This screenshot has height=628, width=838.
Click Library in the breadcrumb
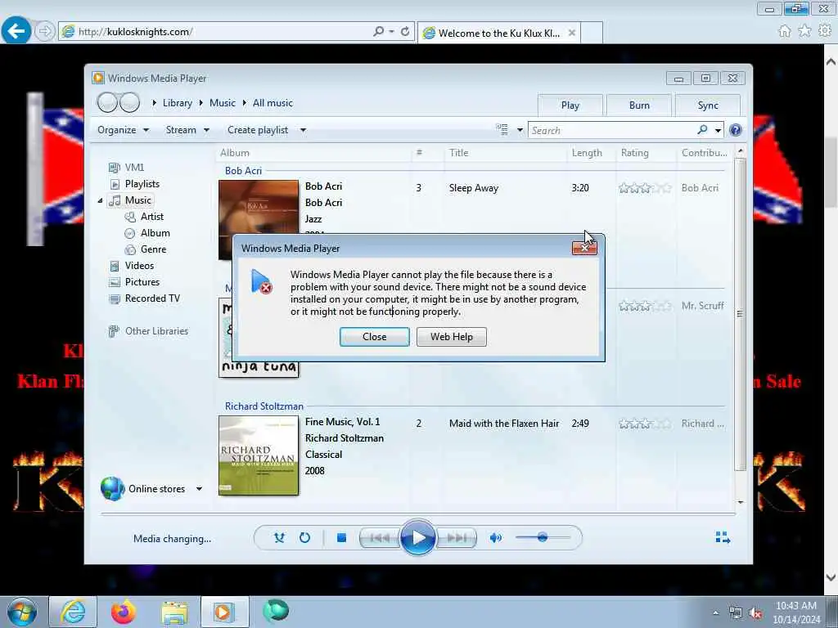[178, 103]
